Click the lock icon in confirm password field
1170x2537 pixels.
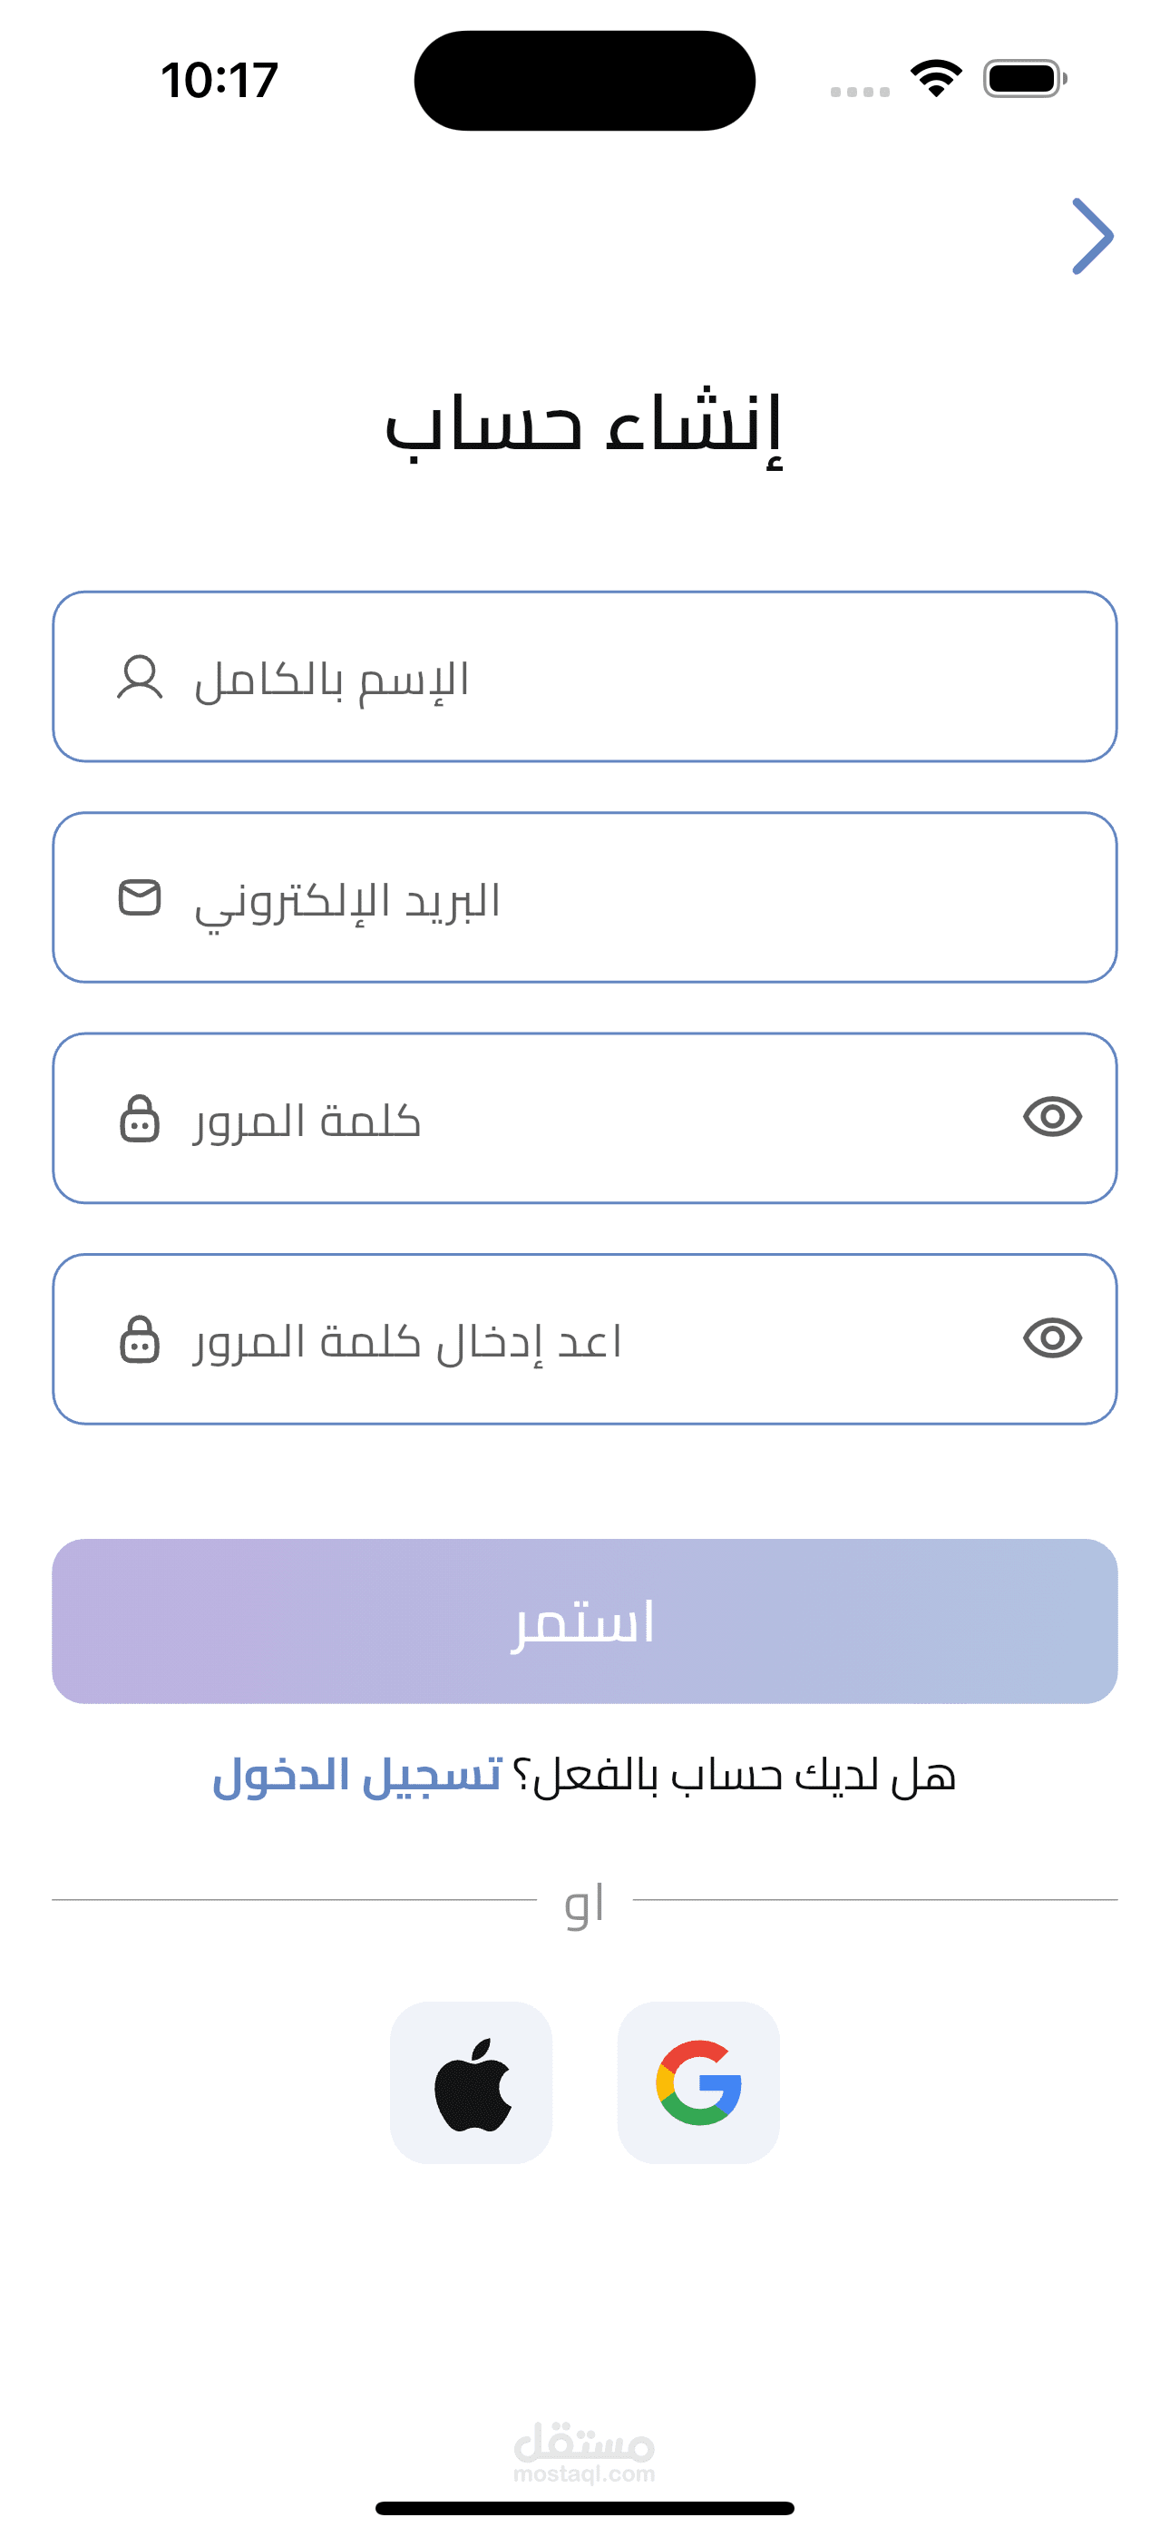(139, 1339)
